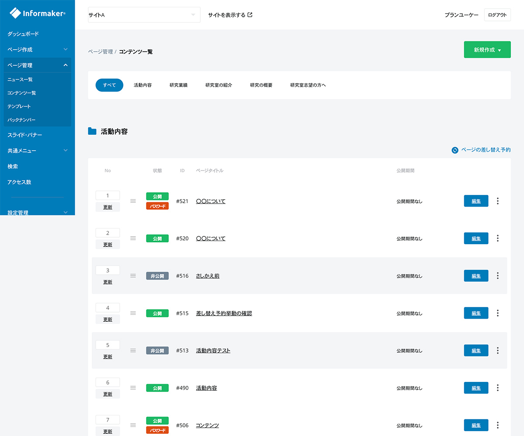Select the 研究業績 category tab

[178, 85]
